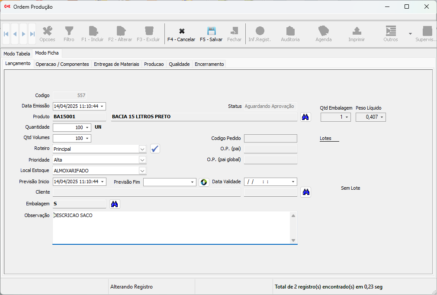Click the binoculars icon next to Embalagem
The width and height of the screenshot is (437, 295).
114,204
